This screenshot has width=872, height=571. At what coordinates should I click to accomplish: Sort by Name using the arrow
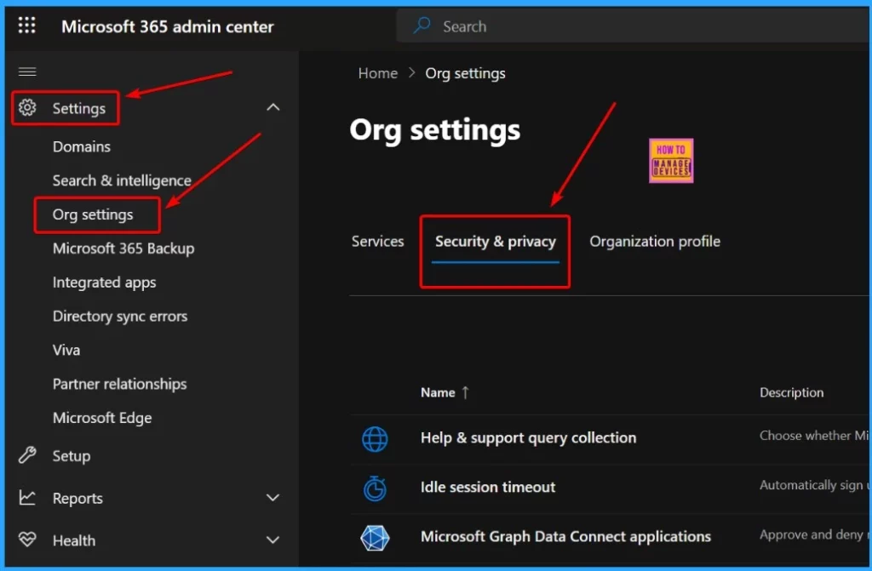466,392
